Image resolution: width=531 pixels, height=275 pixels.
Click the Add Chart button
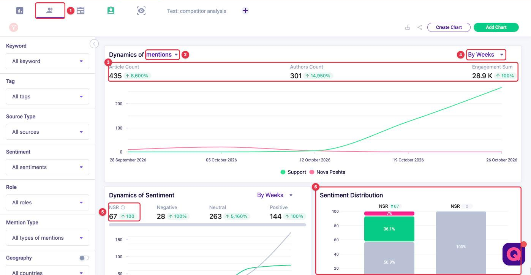click(x=496, y=27)
